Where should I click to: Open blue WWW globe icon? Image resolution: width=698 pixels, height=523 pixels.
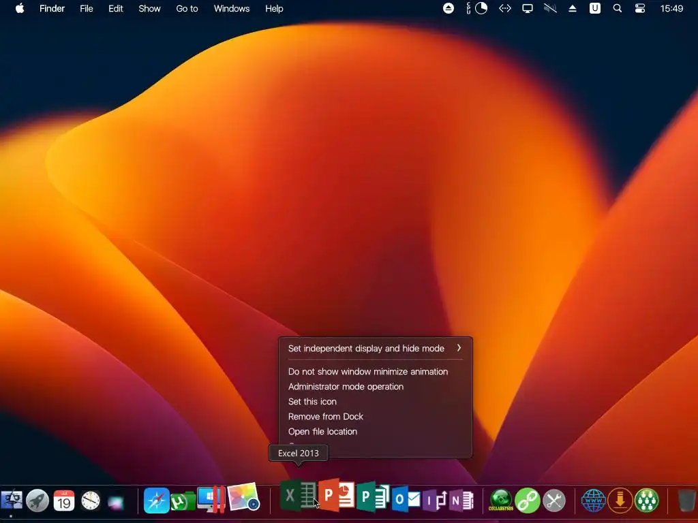(x=594, y=501)
